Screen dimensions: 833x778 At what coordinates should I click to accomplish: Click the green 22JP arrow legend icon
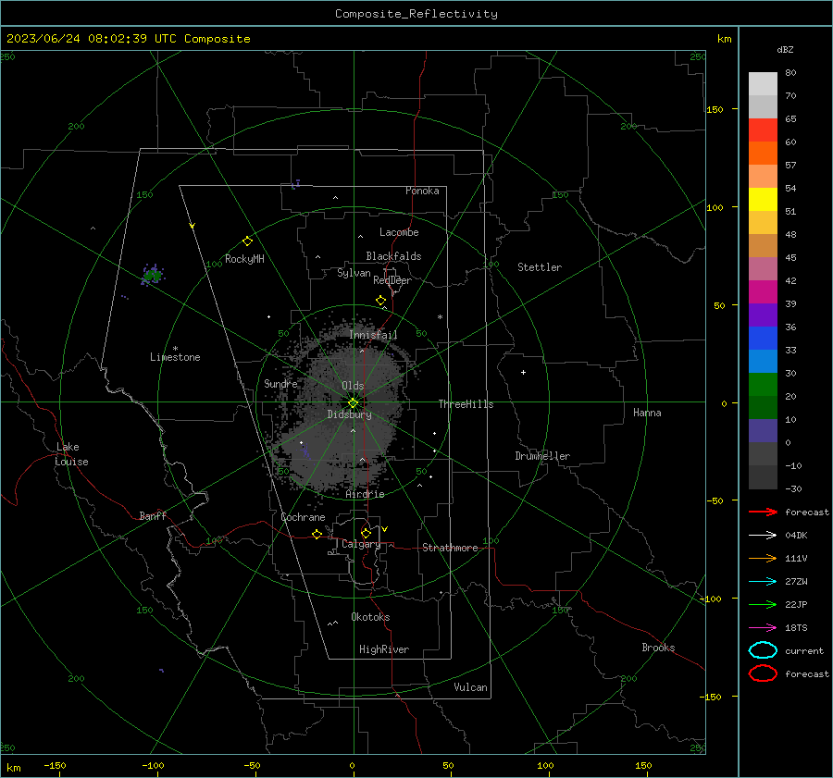[x=763, y=604]
